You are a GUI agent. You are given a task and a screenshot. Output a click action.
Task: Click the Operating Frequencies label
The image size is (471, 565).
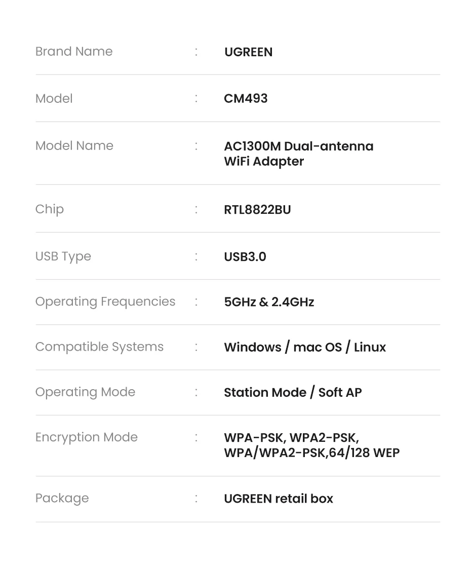(105, 302)
